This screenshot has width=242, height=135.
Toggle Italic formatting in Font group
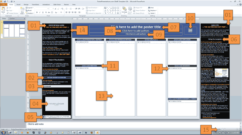tap(40, 12)
